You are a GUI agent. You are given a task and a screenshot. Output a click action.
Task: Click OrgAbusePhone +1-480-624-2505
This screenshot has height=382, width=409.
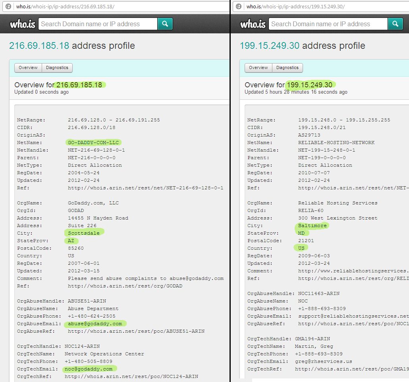click(x=92, y=316)
